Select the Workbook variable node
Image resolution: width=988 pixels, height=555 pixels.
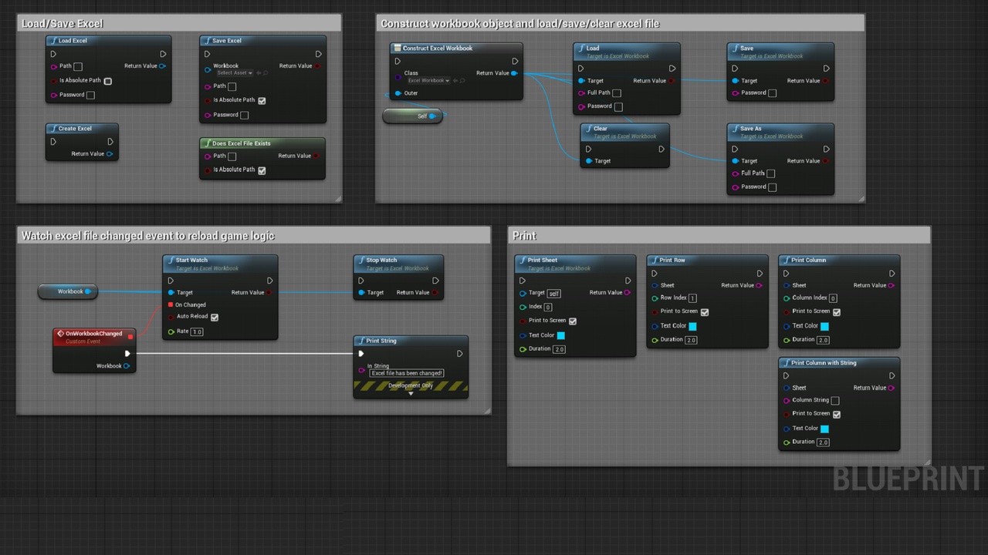(x=66, y=291)
